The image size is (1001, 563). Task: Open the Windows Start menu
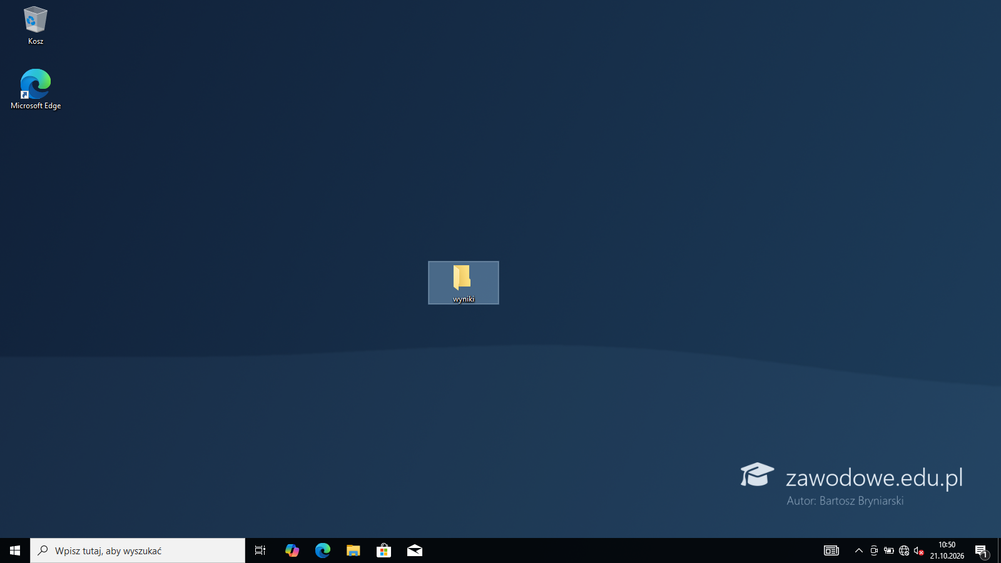point(15,550)
